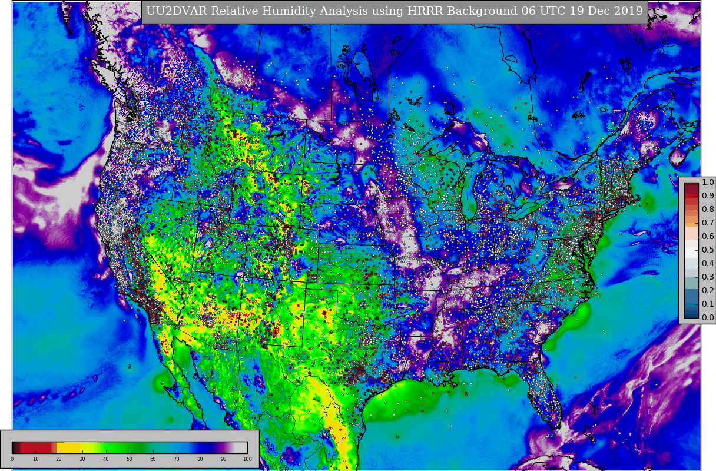Click the 30 tick label on the humidity colorbar
This screenshot has width=716, height=471.
tap(82, 459)
